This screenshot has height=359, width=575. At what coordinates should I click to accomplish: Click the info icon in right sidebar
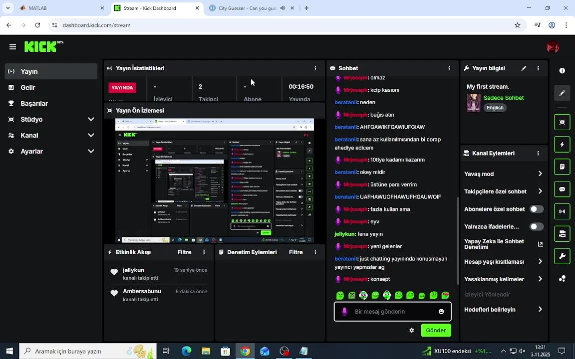(x=562, y=71)
